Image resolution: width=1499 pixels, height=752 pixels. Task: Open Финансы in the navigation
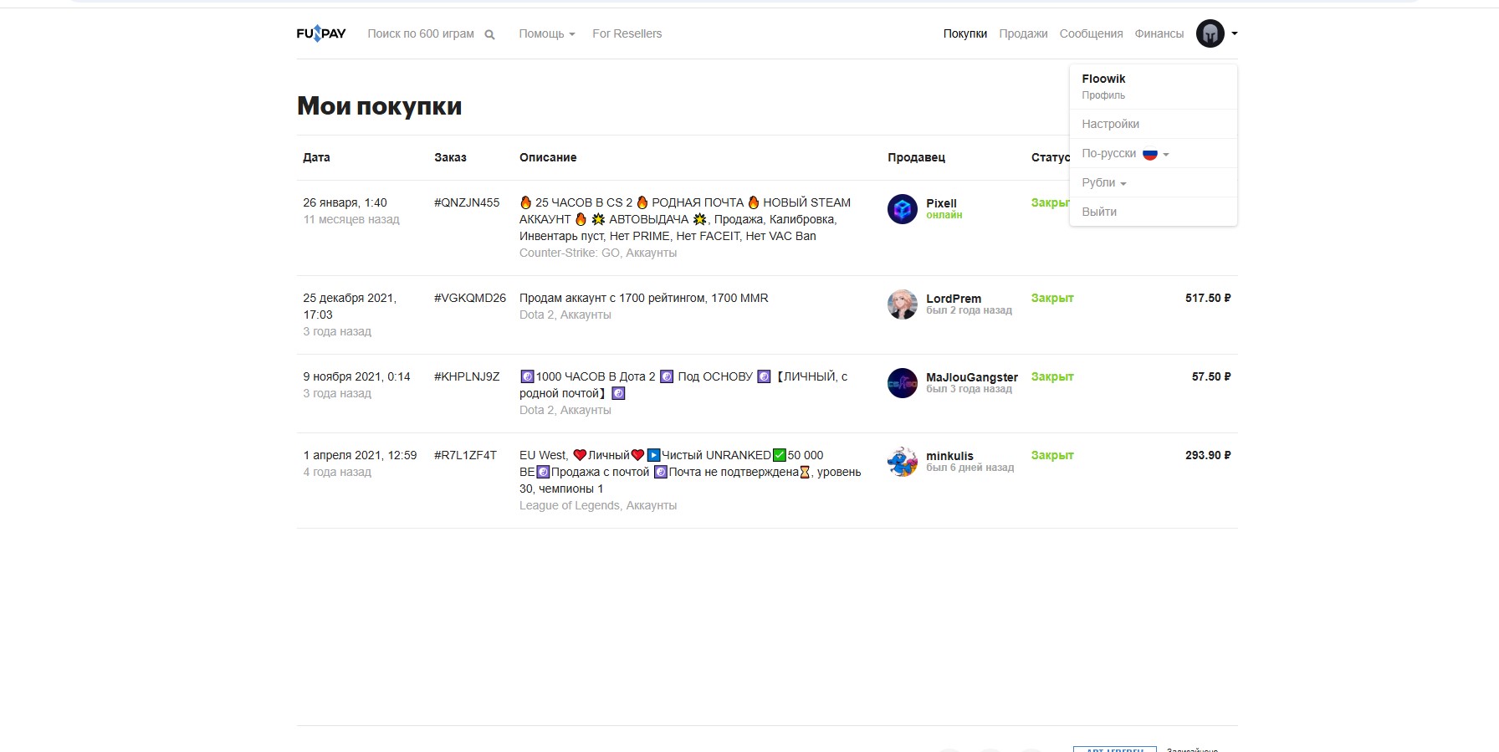1159,33
